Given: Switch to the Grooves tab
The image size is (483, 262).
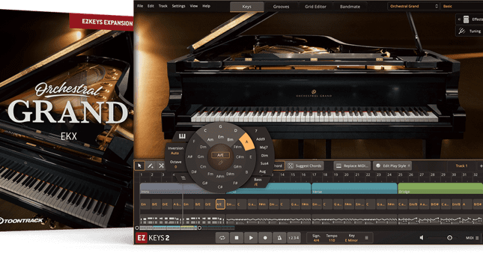Looking at the screenshot, I should click(281, 7).
